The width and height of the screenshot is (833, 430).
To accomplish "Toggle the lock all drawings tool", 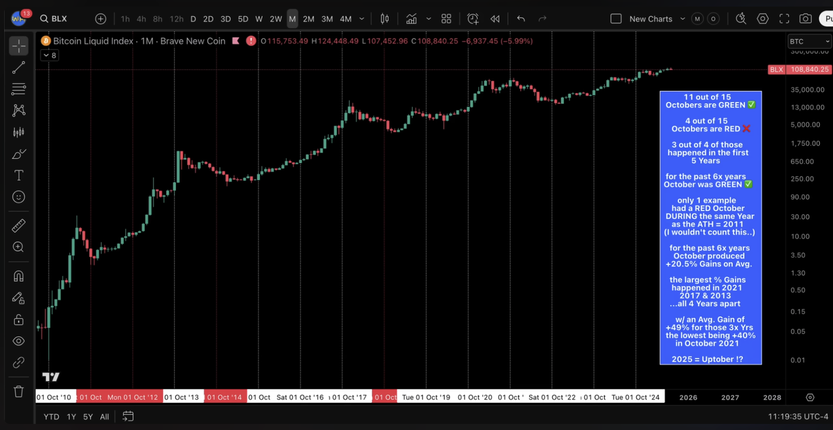I will (19, 320).
